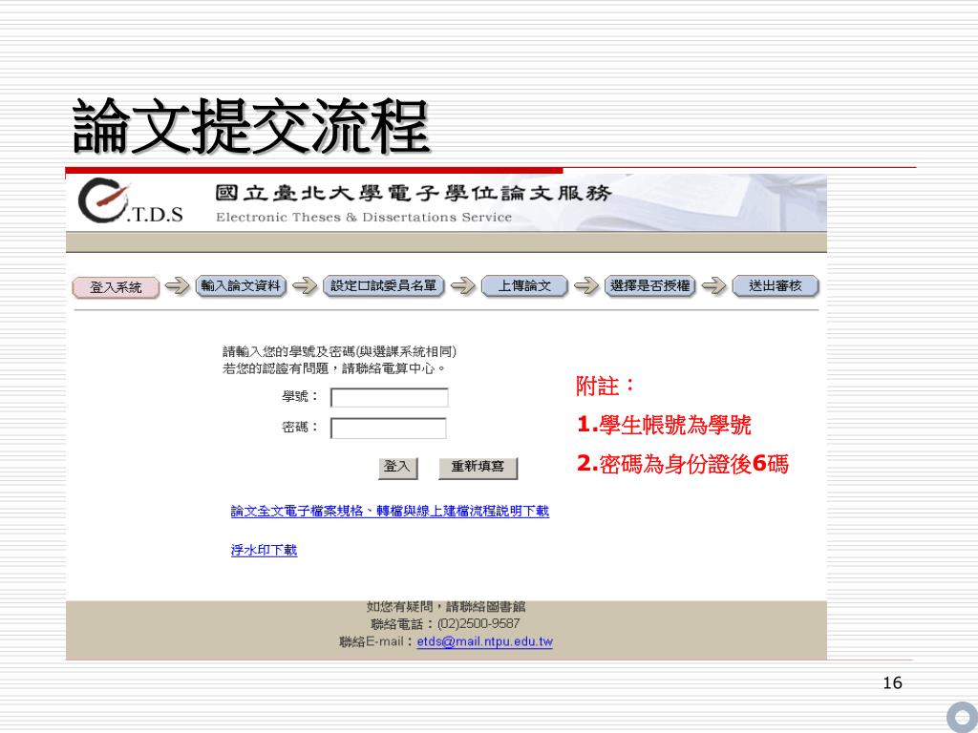Select the 選擇是否授權 step tab
978x733 pixels.
[649, 286]
